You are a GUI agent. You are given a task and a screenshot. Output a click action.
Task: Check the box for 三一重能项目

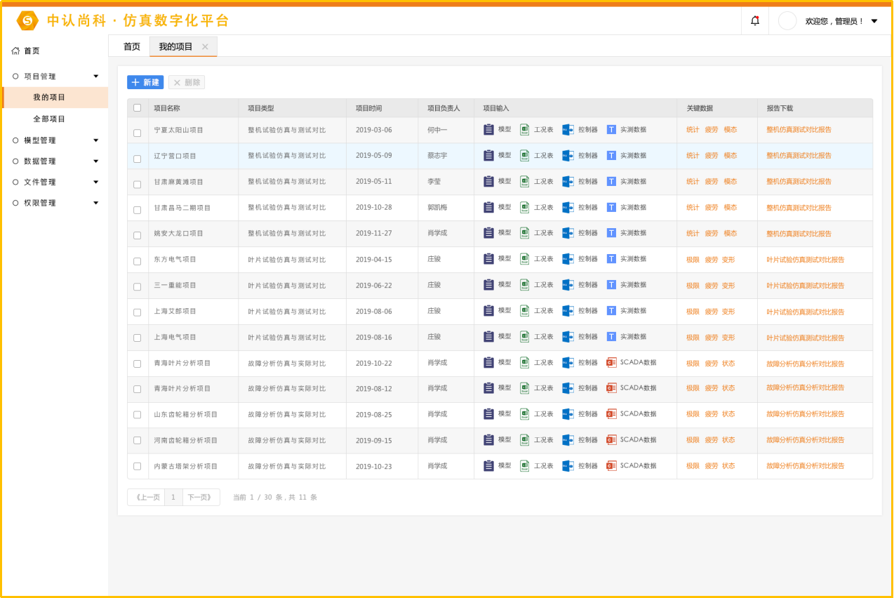138,286
